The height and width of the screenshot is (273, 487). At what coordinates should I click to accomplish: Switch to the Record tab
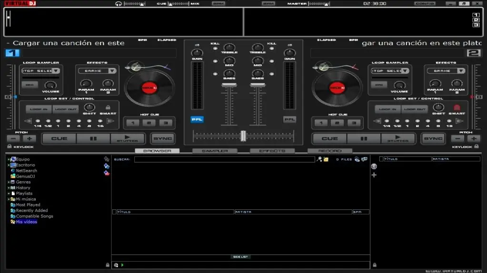pyautogui.click(x=330, y=151)
